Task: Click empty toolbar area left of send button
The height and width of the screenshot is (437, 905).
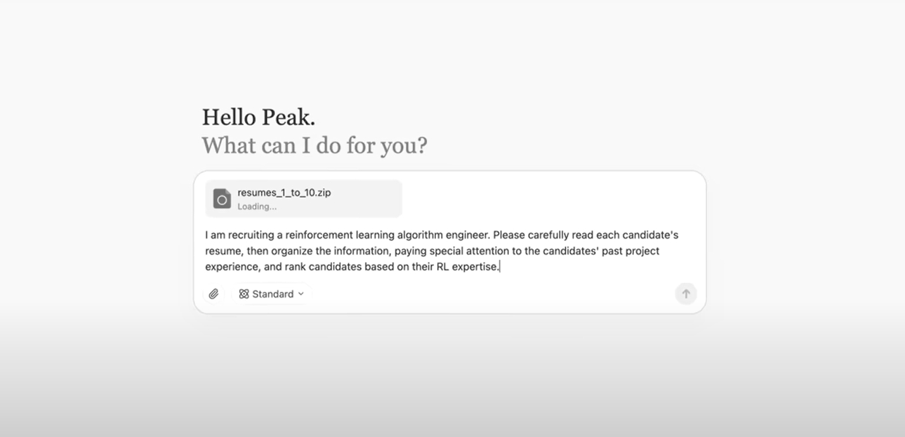Action: click(x=508, y=294)
